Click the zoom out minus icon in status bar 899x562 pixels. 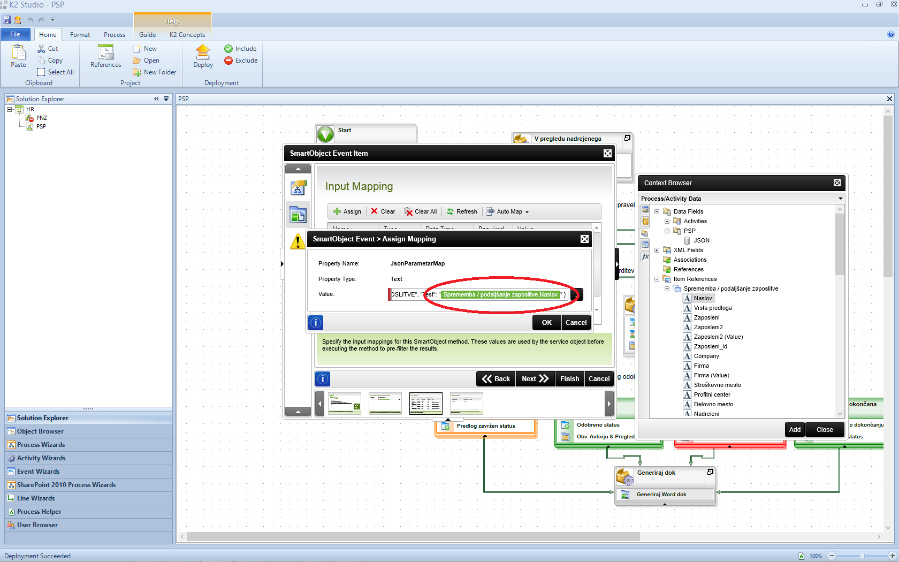[x=832, y=556]
